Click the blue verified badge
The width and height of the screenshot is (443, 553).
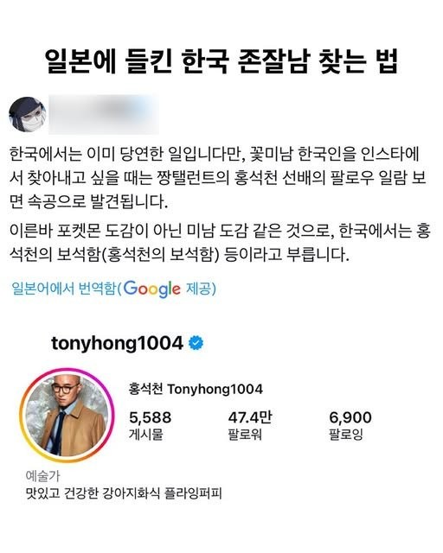(x=196, y=343)
